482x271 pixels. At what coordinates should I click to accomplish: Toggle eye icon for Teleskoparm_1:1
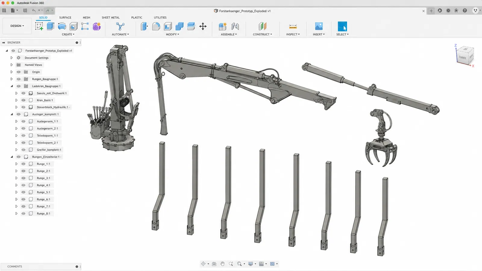point(23,135)
